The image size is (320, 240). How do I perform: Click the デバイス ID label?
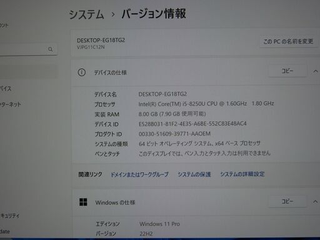coord(106,124)
